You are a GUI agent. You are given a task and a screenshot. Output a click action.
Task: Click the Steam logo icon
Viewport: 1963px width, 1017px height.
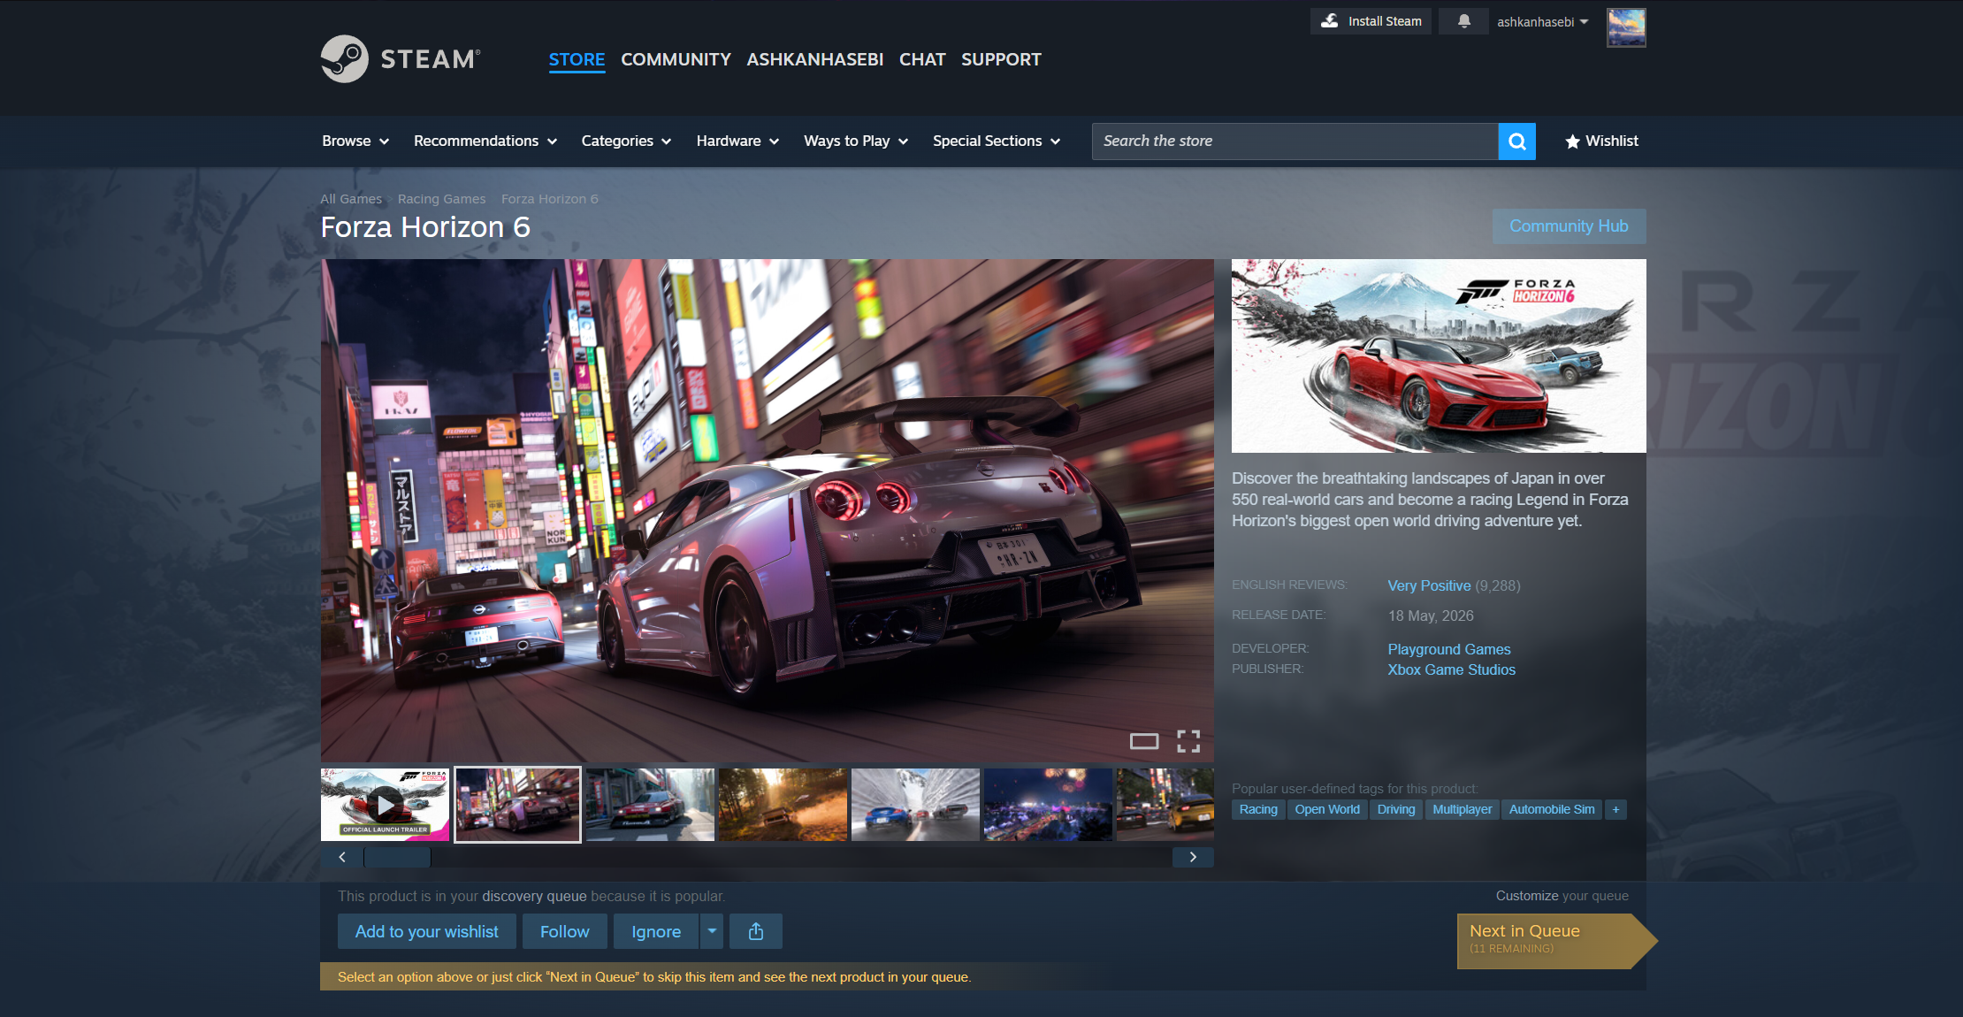click(x=344, y=59)
